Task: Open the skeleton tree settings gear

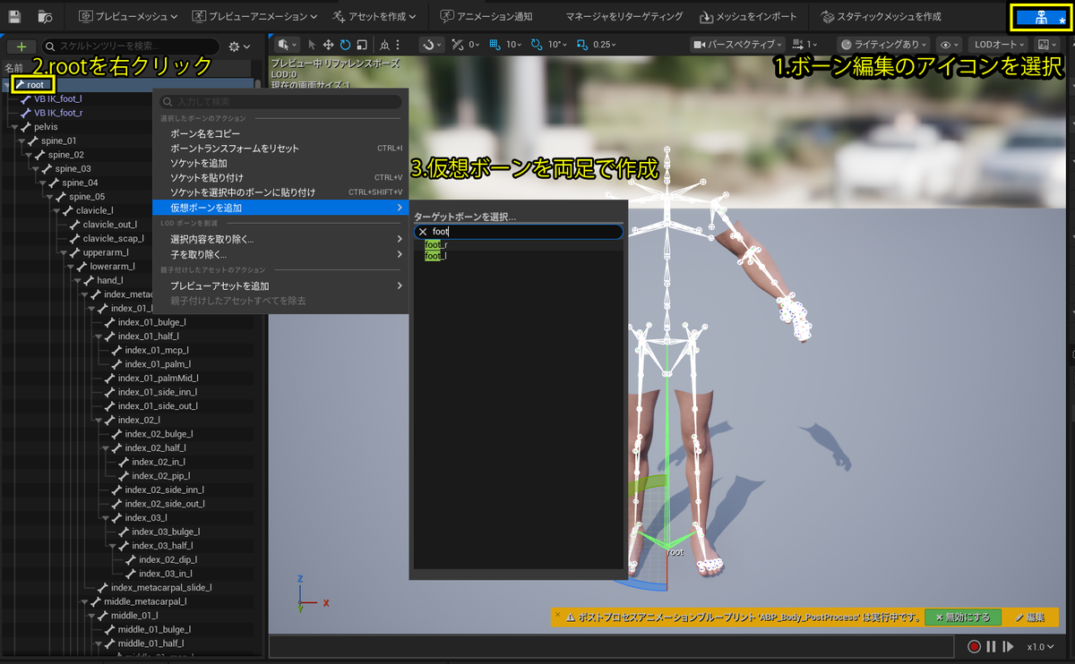Action: 239,47
